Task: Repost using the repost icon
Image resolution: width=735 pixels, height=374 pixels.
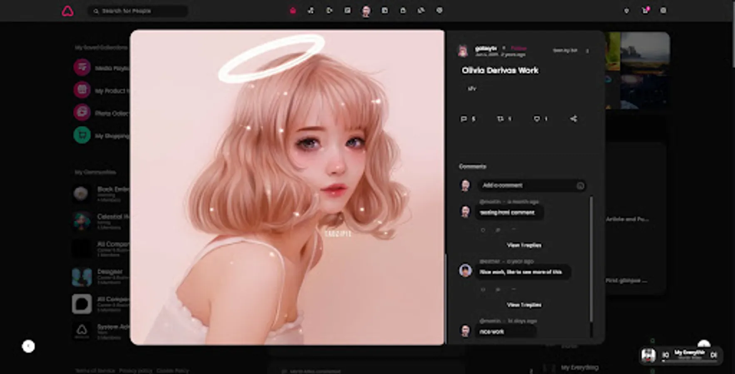Action: click(x=500, y=119)
